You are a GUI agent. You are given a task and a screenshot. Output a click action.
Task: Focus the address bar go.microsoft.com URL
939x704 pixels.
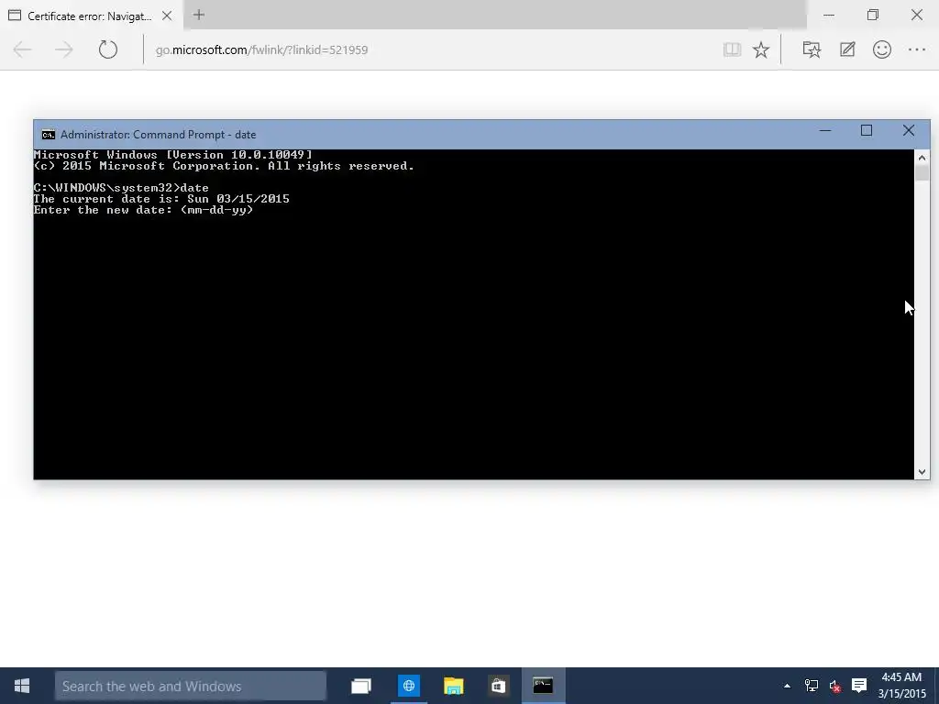click(x=261, y=49)
